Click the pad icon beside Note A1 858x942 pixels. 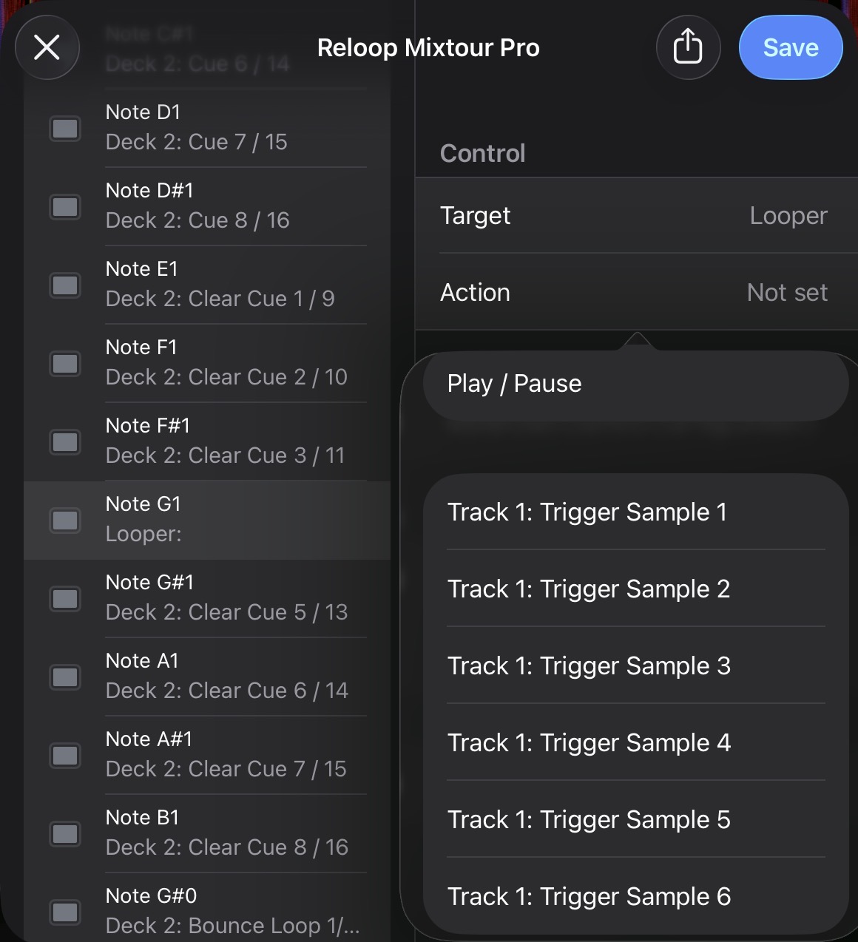[x=65, y=677]
